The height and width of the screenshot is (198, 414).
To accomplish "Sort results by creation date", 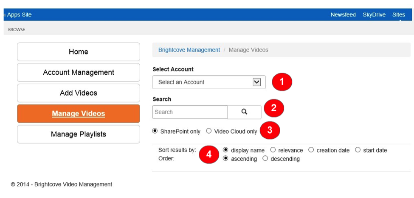I will [311, 150].
